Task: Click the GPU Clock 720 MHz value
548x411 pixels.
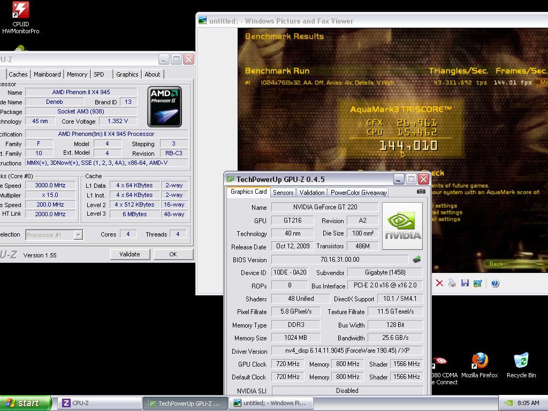Action: [x=287, y=364]
